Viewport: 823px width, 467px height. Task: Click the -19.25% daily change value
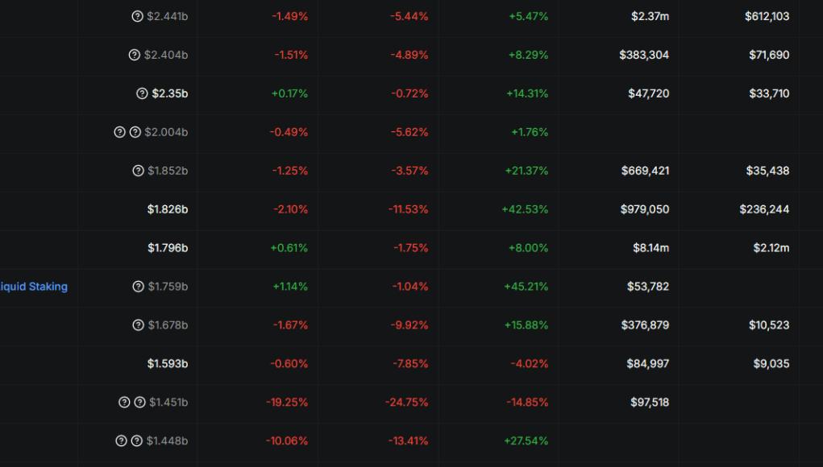click(x=287, y=403)
